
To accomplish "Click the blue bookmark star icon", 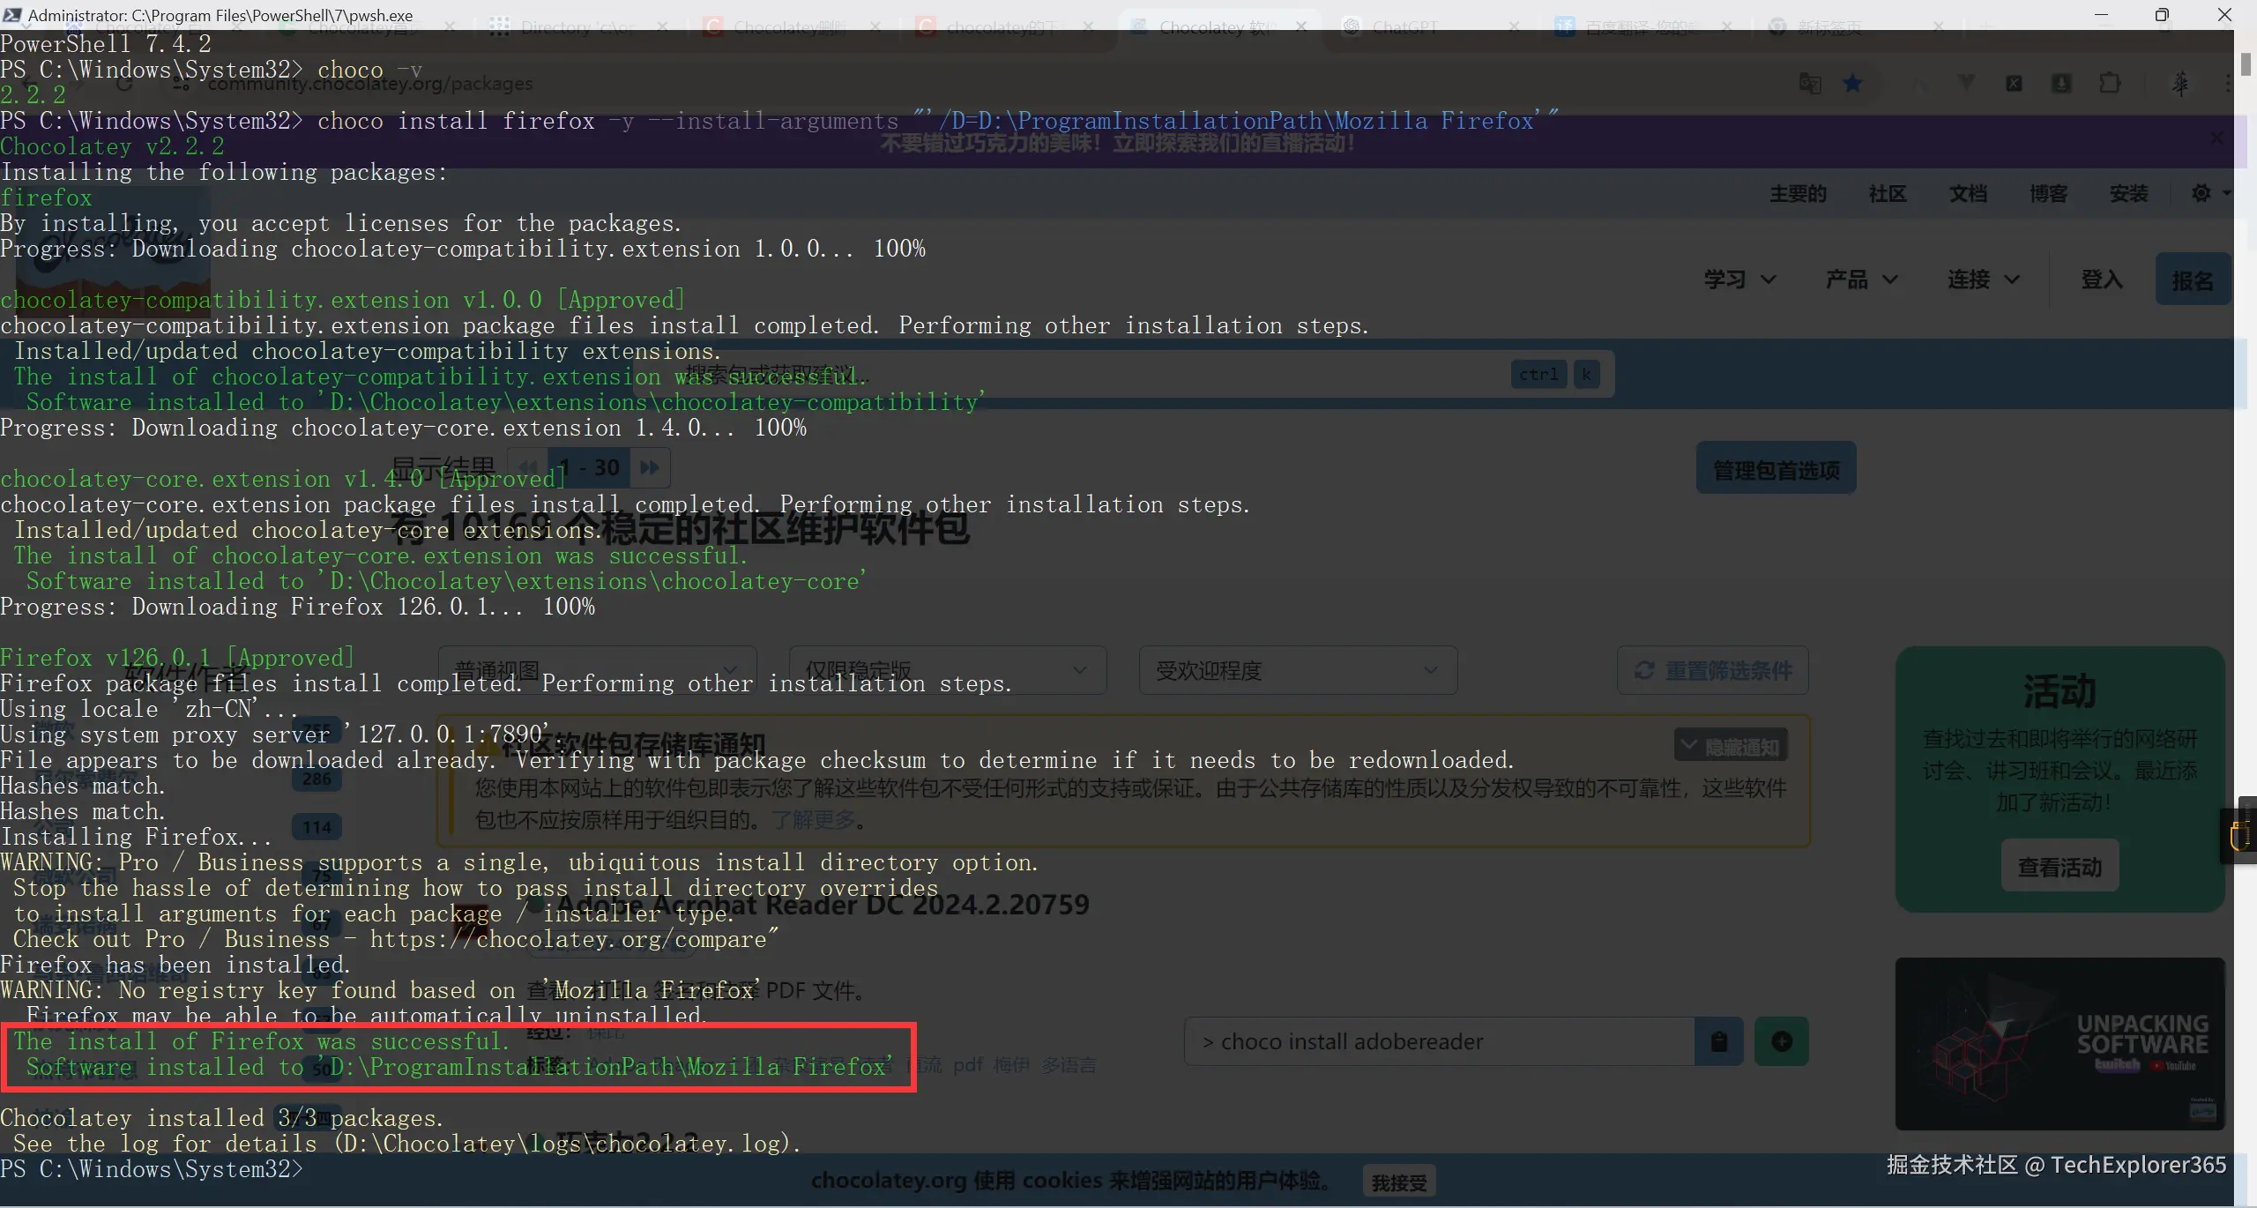I will click(x=1852, y=84).
